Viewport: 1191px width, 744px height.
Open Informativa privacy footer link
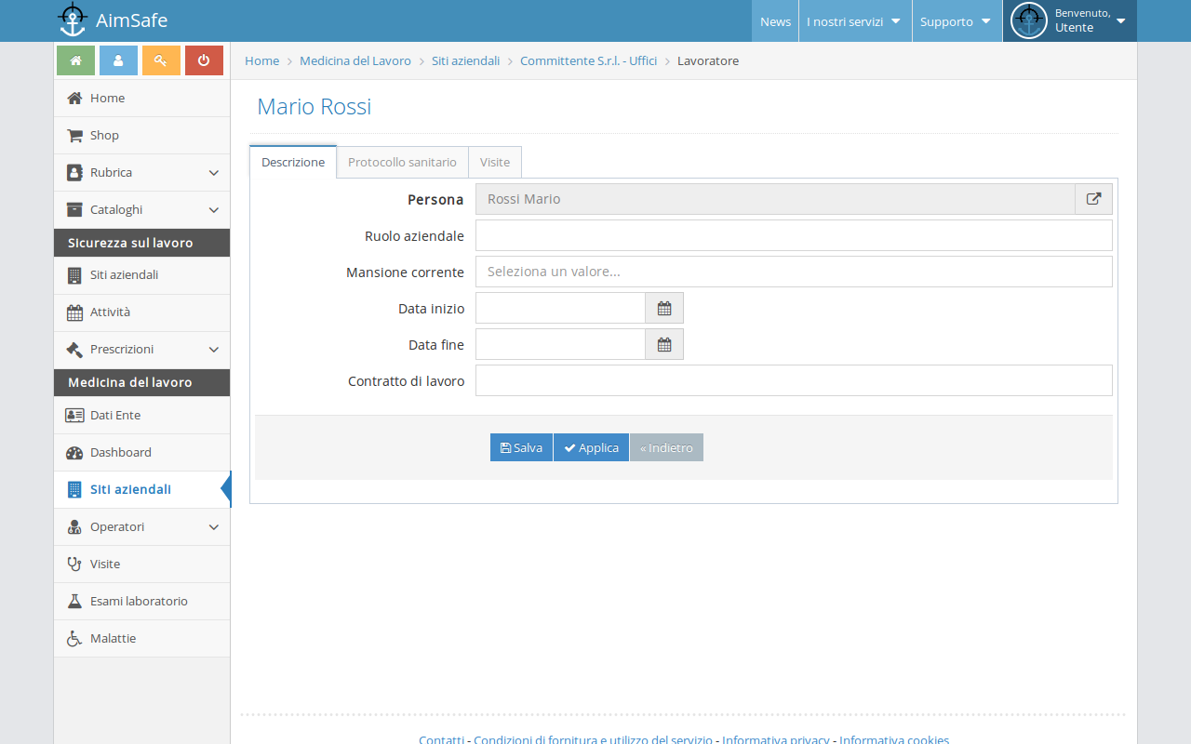tap(776, 739)
